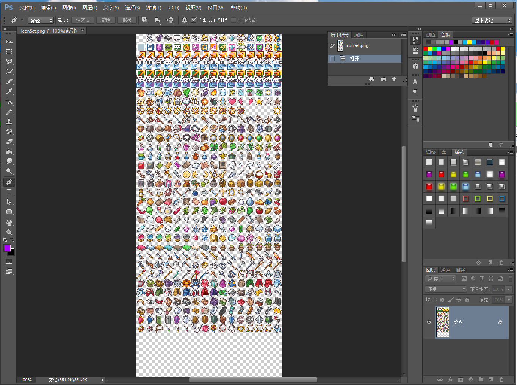Select the Rectangular Marquee tool
The image size is (517, 385).
9,52
